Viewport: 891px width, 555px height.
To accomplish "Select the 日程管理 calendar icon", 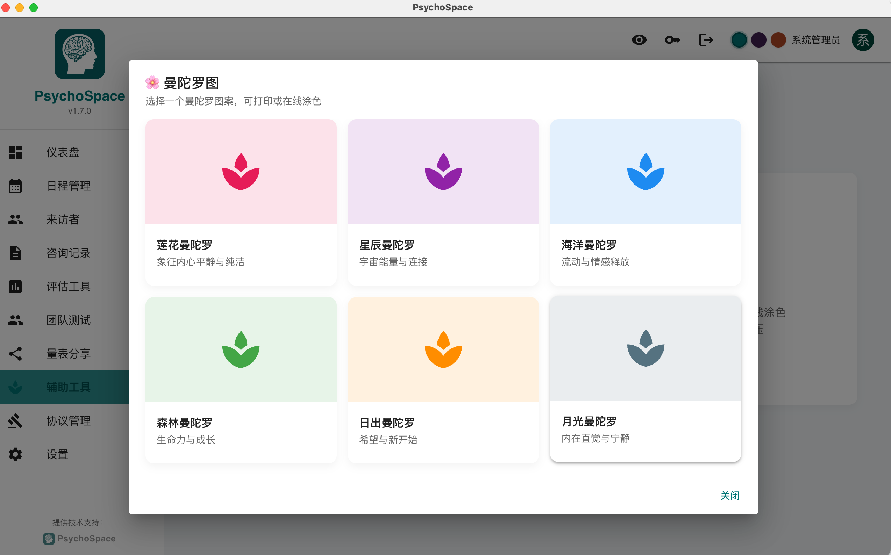I will click(x=15, y=186).
